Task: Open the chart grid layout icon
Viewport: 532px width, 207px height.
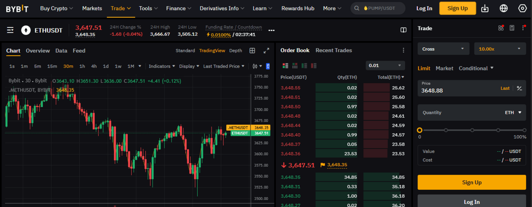Action: [252, 51]
